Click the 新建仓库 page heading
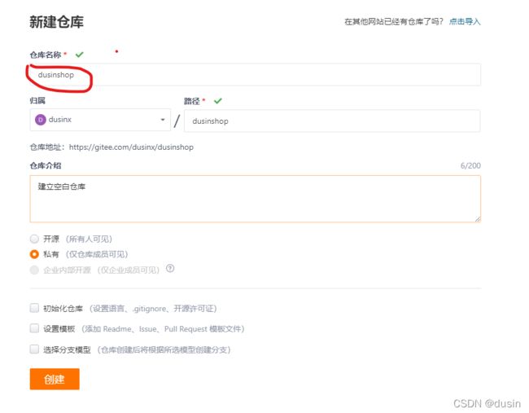529x413 pixels. [x=56, y=22]
